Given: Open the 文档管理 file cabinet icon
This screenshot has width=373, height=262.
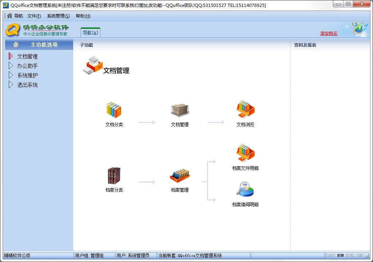Looking at the screenshot, I should click(180, 110).
